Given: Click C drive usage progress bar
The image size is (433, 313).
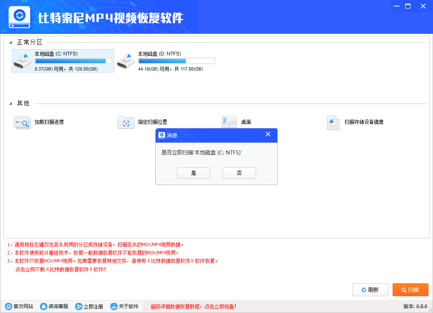Looking at the screenshot, I should pos(74,61).
